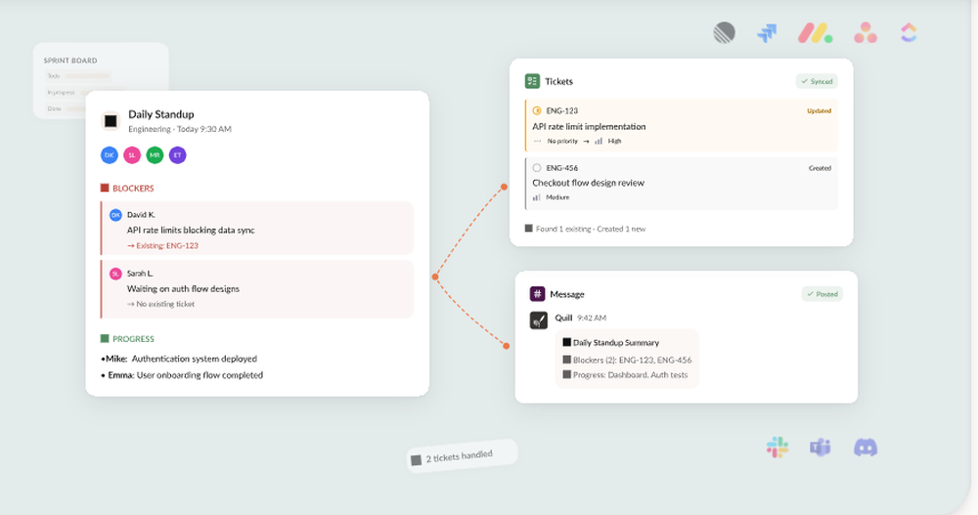This screenshot has width=978, height=515.
Task: Click the No existing ticket note
Action: [161, 304]
